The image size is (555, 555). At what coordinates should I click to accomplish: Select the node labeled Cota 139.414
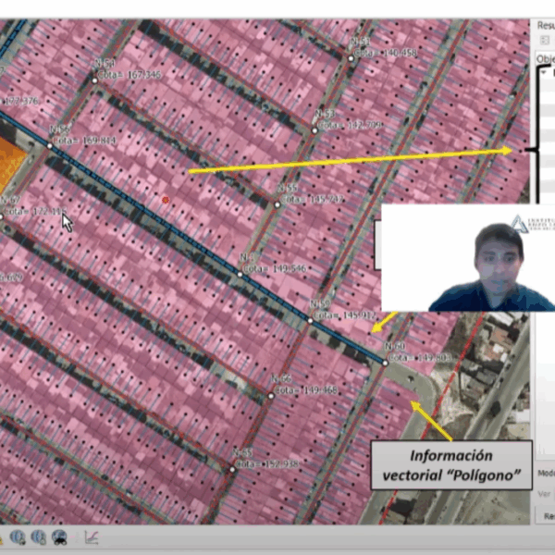(x=50, y=145)
